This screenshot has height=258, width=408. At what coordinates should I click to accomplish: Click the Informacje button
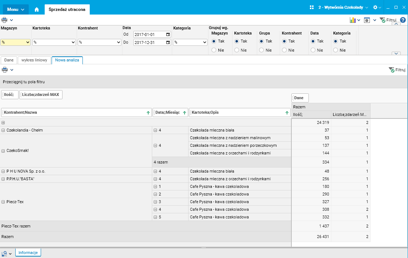pos(28,253)
